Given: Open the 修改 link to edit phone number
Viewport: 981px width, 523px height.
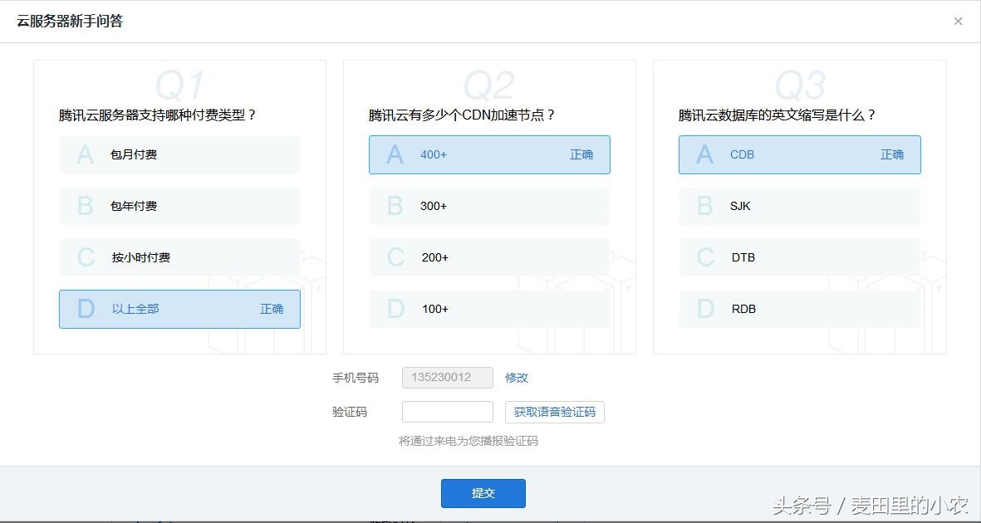Looking at the screenshot, I should (516, 378).
